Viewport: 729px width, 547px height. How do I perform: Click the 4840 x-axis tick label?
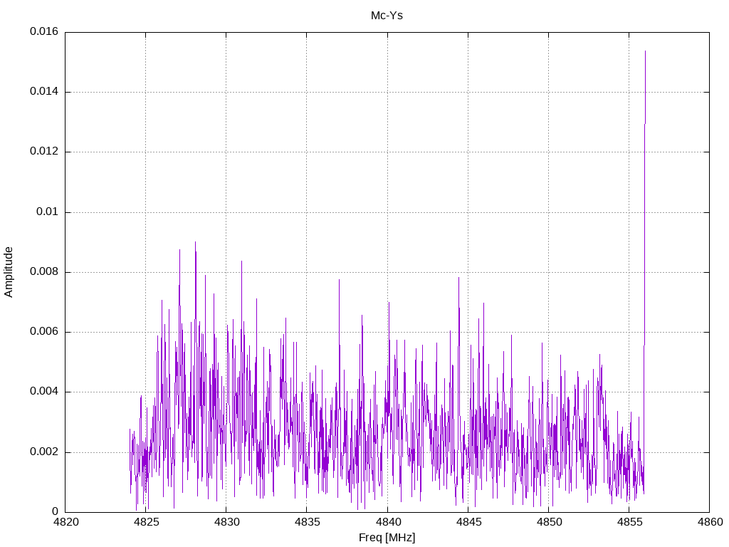[x=387, y=522]
